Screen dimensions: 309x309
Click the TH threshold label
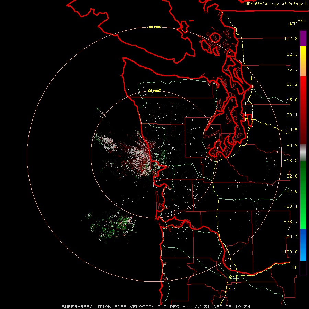(x=295, y=267)
